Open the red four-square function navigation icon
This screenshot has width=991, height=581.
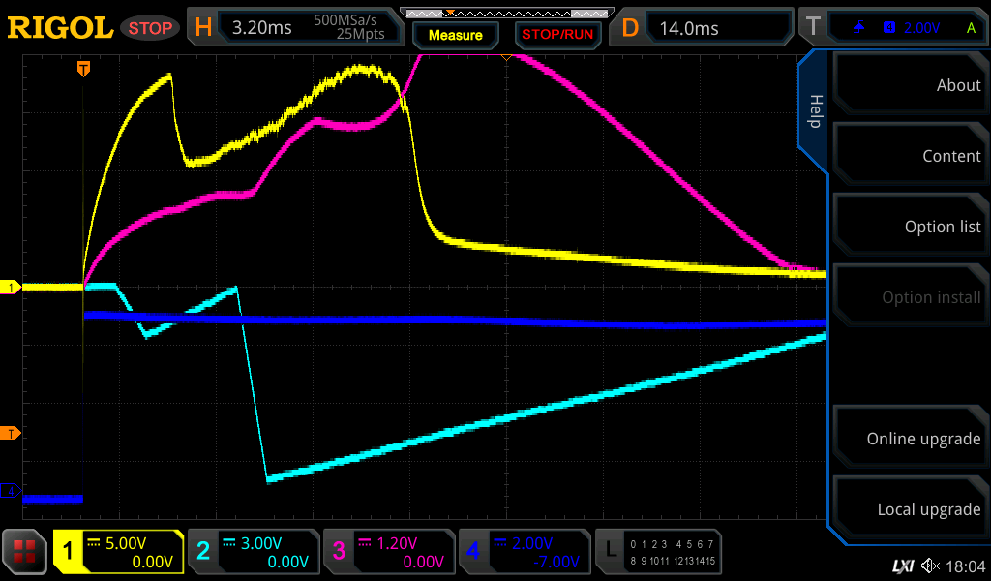pyautogui.click(x=25, y=553)
